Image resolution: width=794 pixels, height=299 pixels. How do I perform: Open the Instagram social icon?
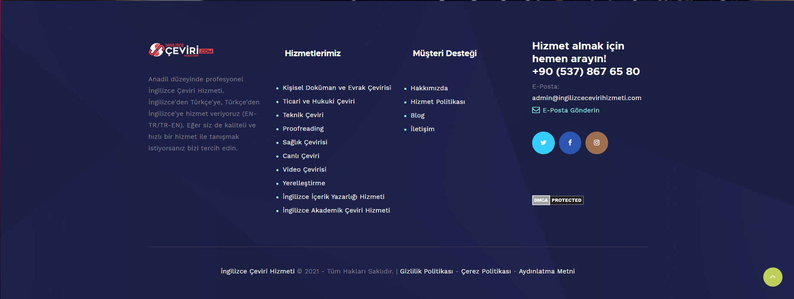point(597,143)
